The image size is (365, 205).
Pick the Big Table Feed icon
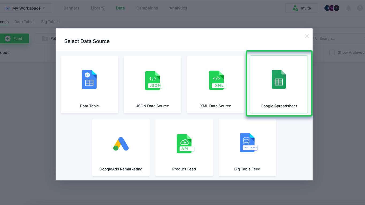(248, 143)
